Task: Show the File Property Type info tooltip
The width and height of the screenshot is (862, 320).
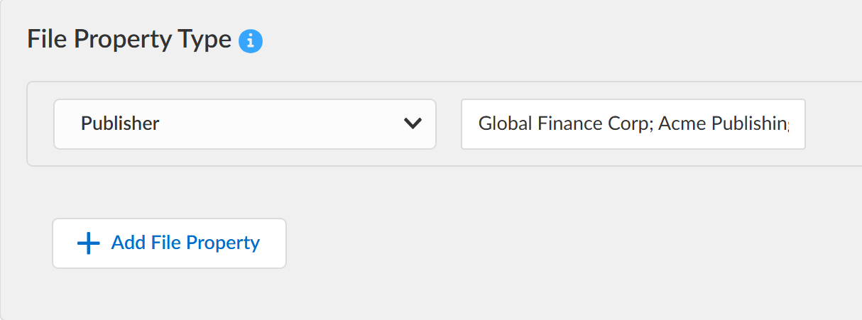Action: click(x=251, y=41)
